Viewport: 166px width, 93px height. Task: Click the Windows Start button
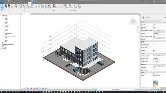point(1,92)
